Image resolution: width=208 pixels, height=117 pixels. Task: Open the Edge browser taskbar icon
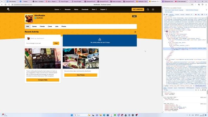click(x=104, y=115)
